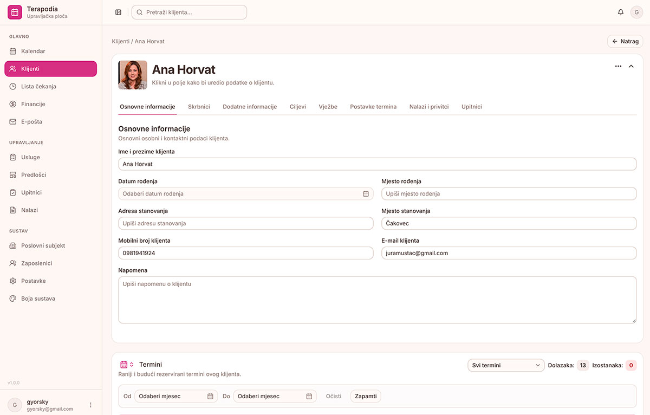
Task: Switch to Skrbnici tab
Action: pos(199,107)
